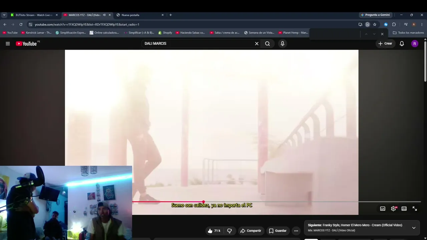Switch to the Nueva pestaña tab

pyautogui.click(x=140, y=15)
